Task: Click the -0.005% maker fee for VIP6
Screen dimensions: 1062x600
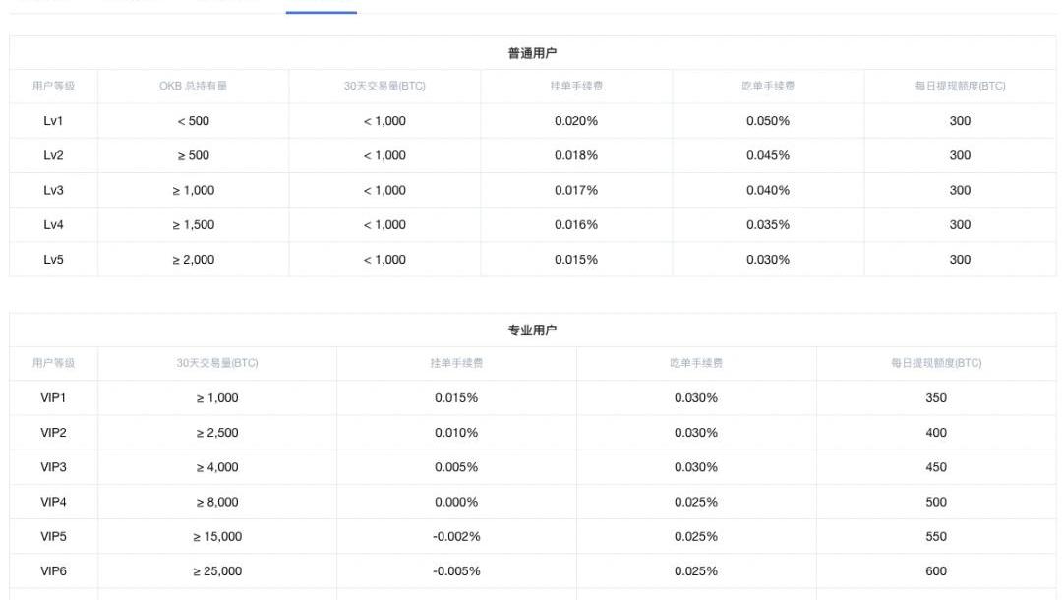Action: pos(456,571)
